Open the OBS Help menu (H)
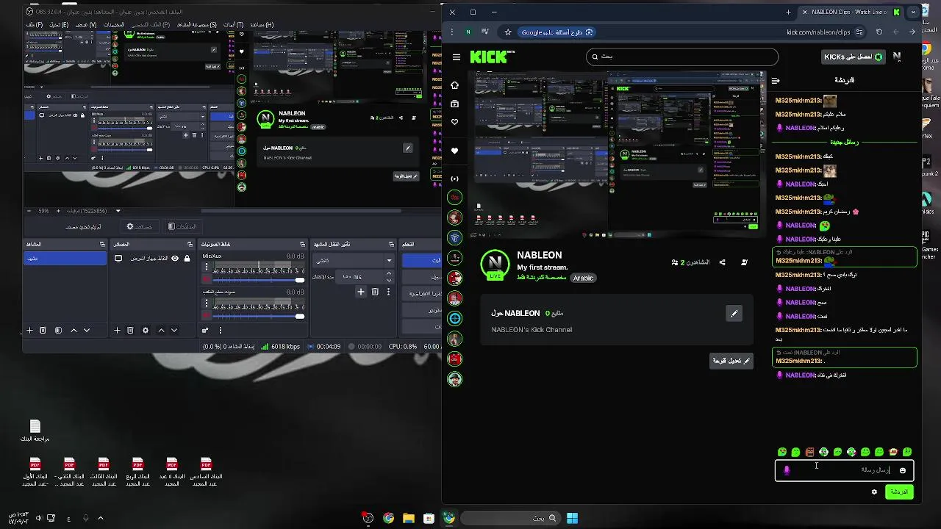Viewport: 941px width, 529px height. tap(262, 24)
